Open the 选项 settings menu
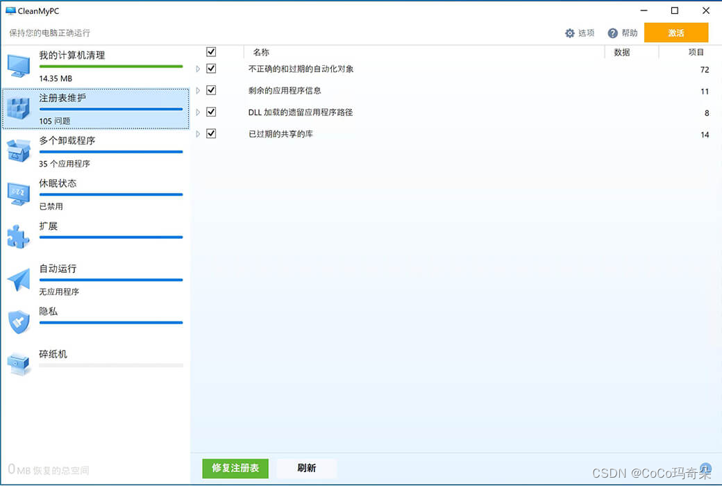Screen dimensions: 722x486 click(580, 33)
